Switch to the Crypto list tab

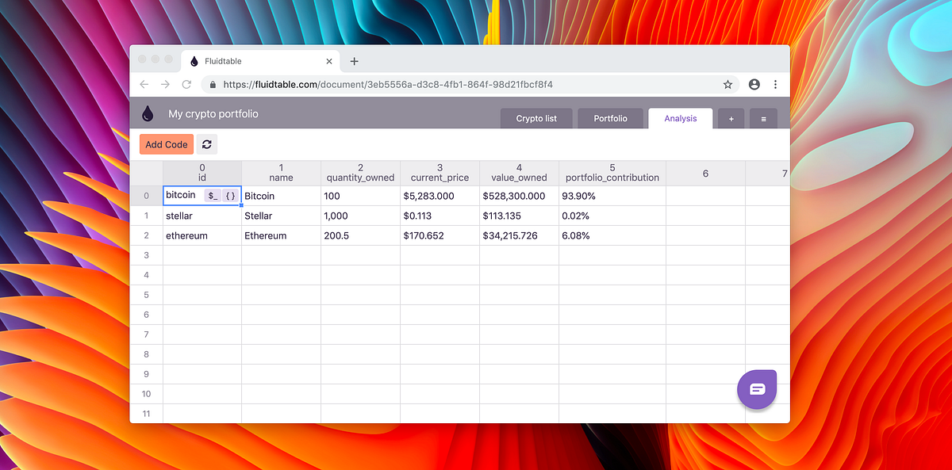coord(535,118)
